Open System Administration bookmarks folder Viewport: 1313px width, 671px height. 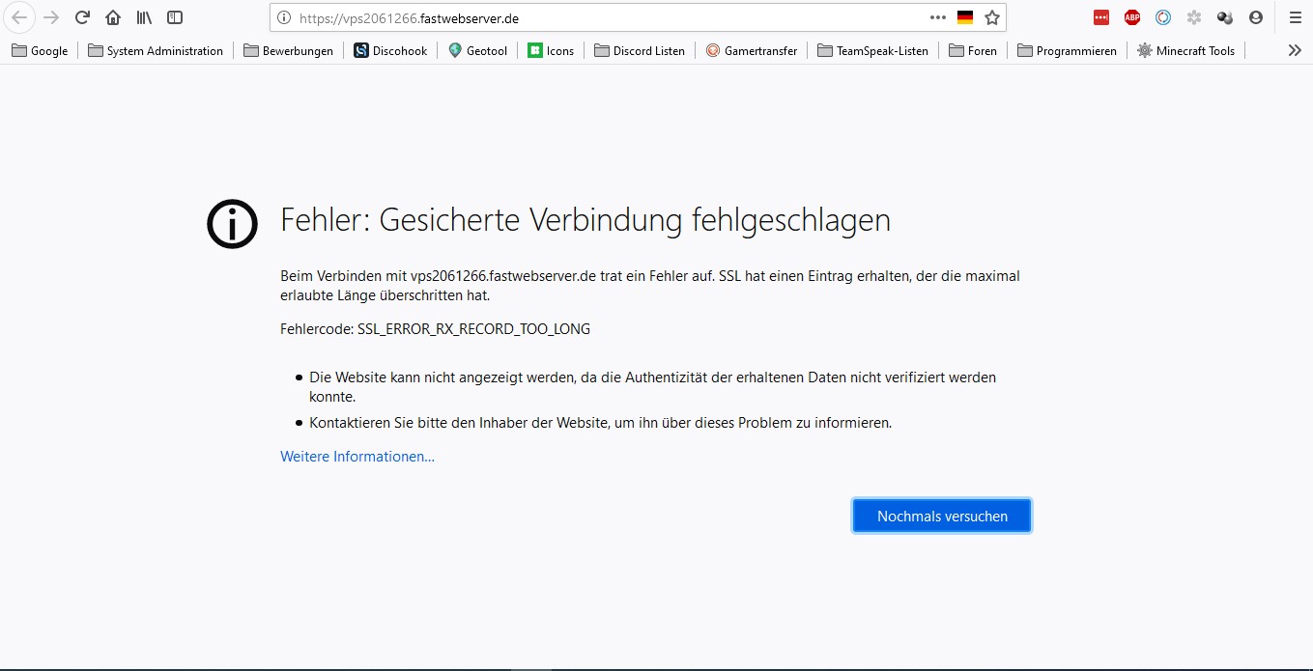(156, 50)
